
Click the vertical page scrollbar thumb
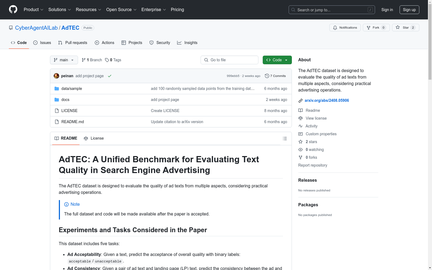point(430,42)
